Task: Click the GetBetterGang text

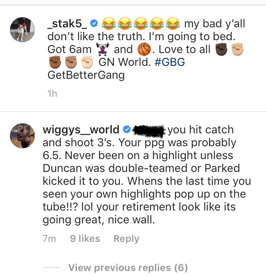Action: coord(86,75)
